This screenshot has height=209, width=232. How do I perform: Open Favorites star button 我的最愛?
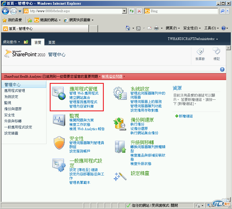12,20
